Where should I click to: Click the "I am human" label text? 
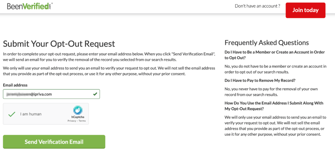31,114
